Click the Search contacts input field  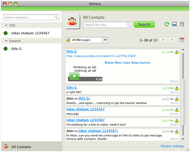pyautogui.click(x=31, y=18)
